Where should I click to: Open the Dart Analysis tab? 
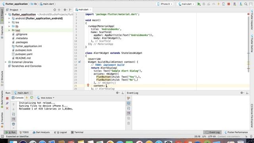tap(41, 132)
